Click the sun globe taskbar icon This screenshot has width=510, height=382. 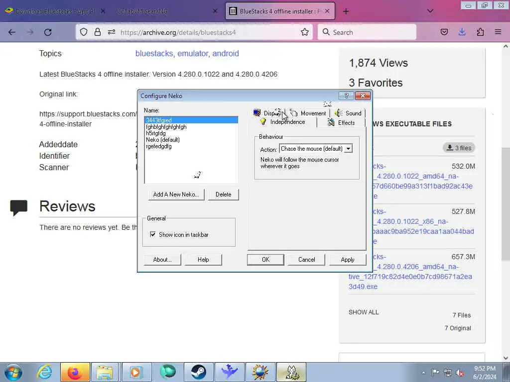tap(260, 372)
